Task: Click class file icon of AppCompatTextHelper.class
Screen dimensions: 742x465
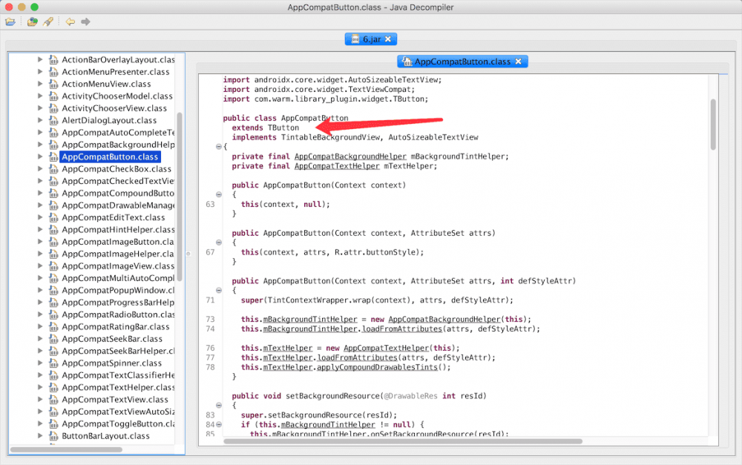Action: (53, 387)
